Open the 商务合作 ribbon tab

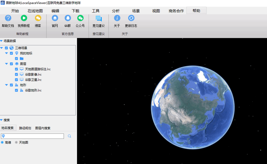[176, 11]
